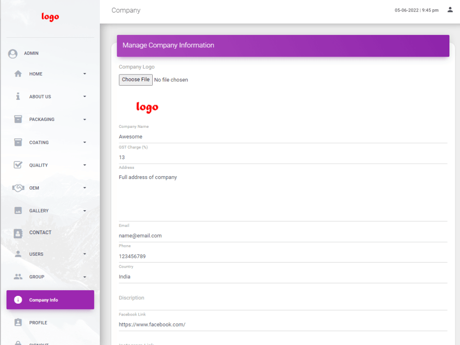This screenshot has width=460, height=345.
Task: Select the Company Info menu item
Action: [x=50, y=299]
